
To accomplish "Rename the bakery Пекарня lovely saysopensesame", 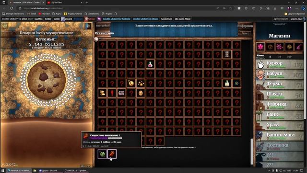I will (47, 33).
